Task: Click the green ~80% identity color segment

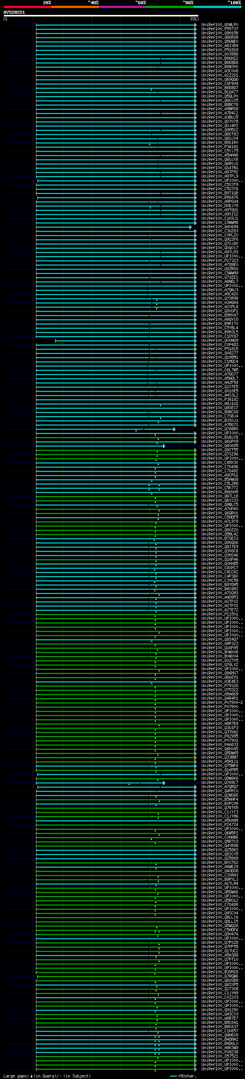Action: pos(170,7)
